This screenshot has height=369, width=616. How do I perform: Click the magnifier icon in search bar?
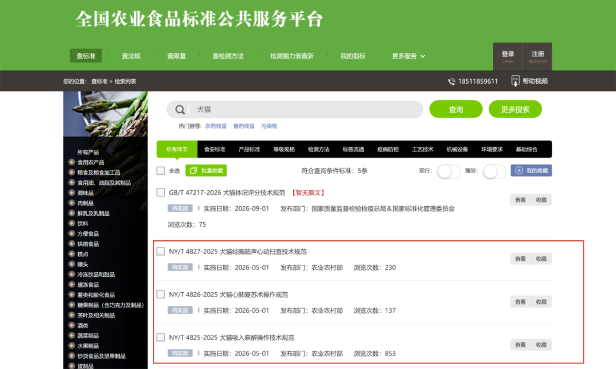180,110
